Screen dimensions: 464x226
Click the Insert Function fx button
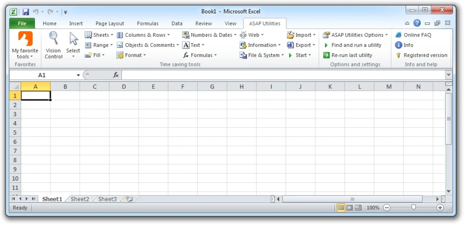(116, 75)
